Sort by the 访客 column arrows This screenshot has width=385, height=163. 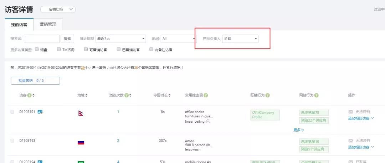click(34, 95)
